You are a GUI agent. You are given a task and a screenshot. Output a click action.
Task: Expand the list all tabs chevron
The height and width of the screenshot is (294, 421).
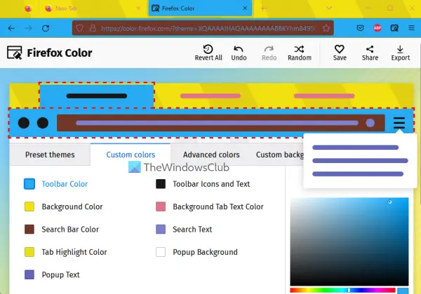tap(329, 8)
